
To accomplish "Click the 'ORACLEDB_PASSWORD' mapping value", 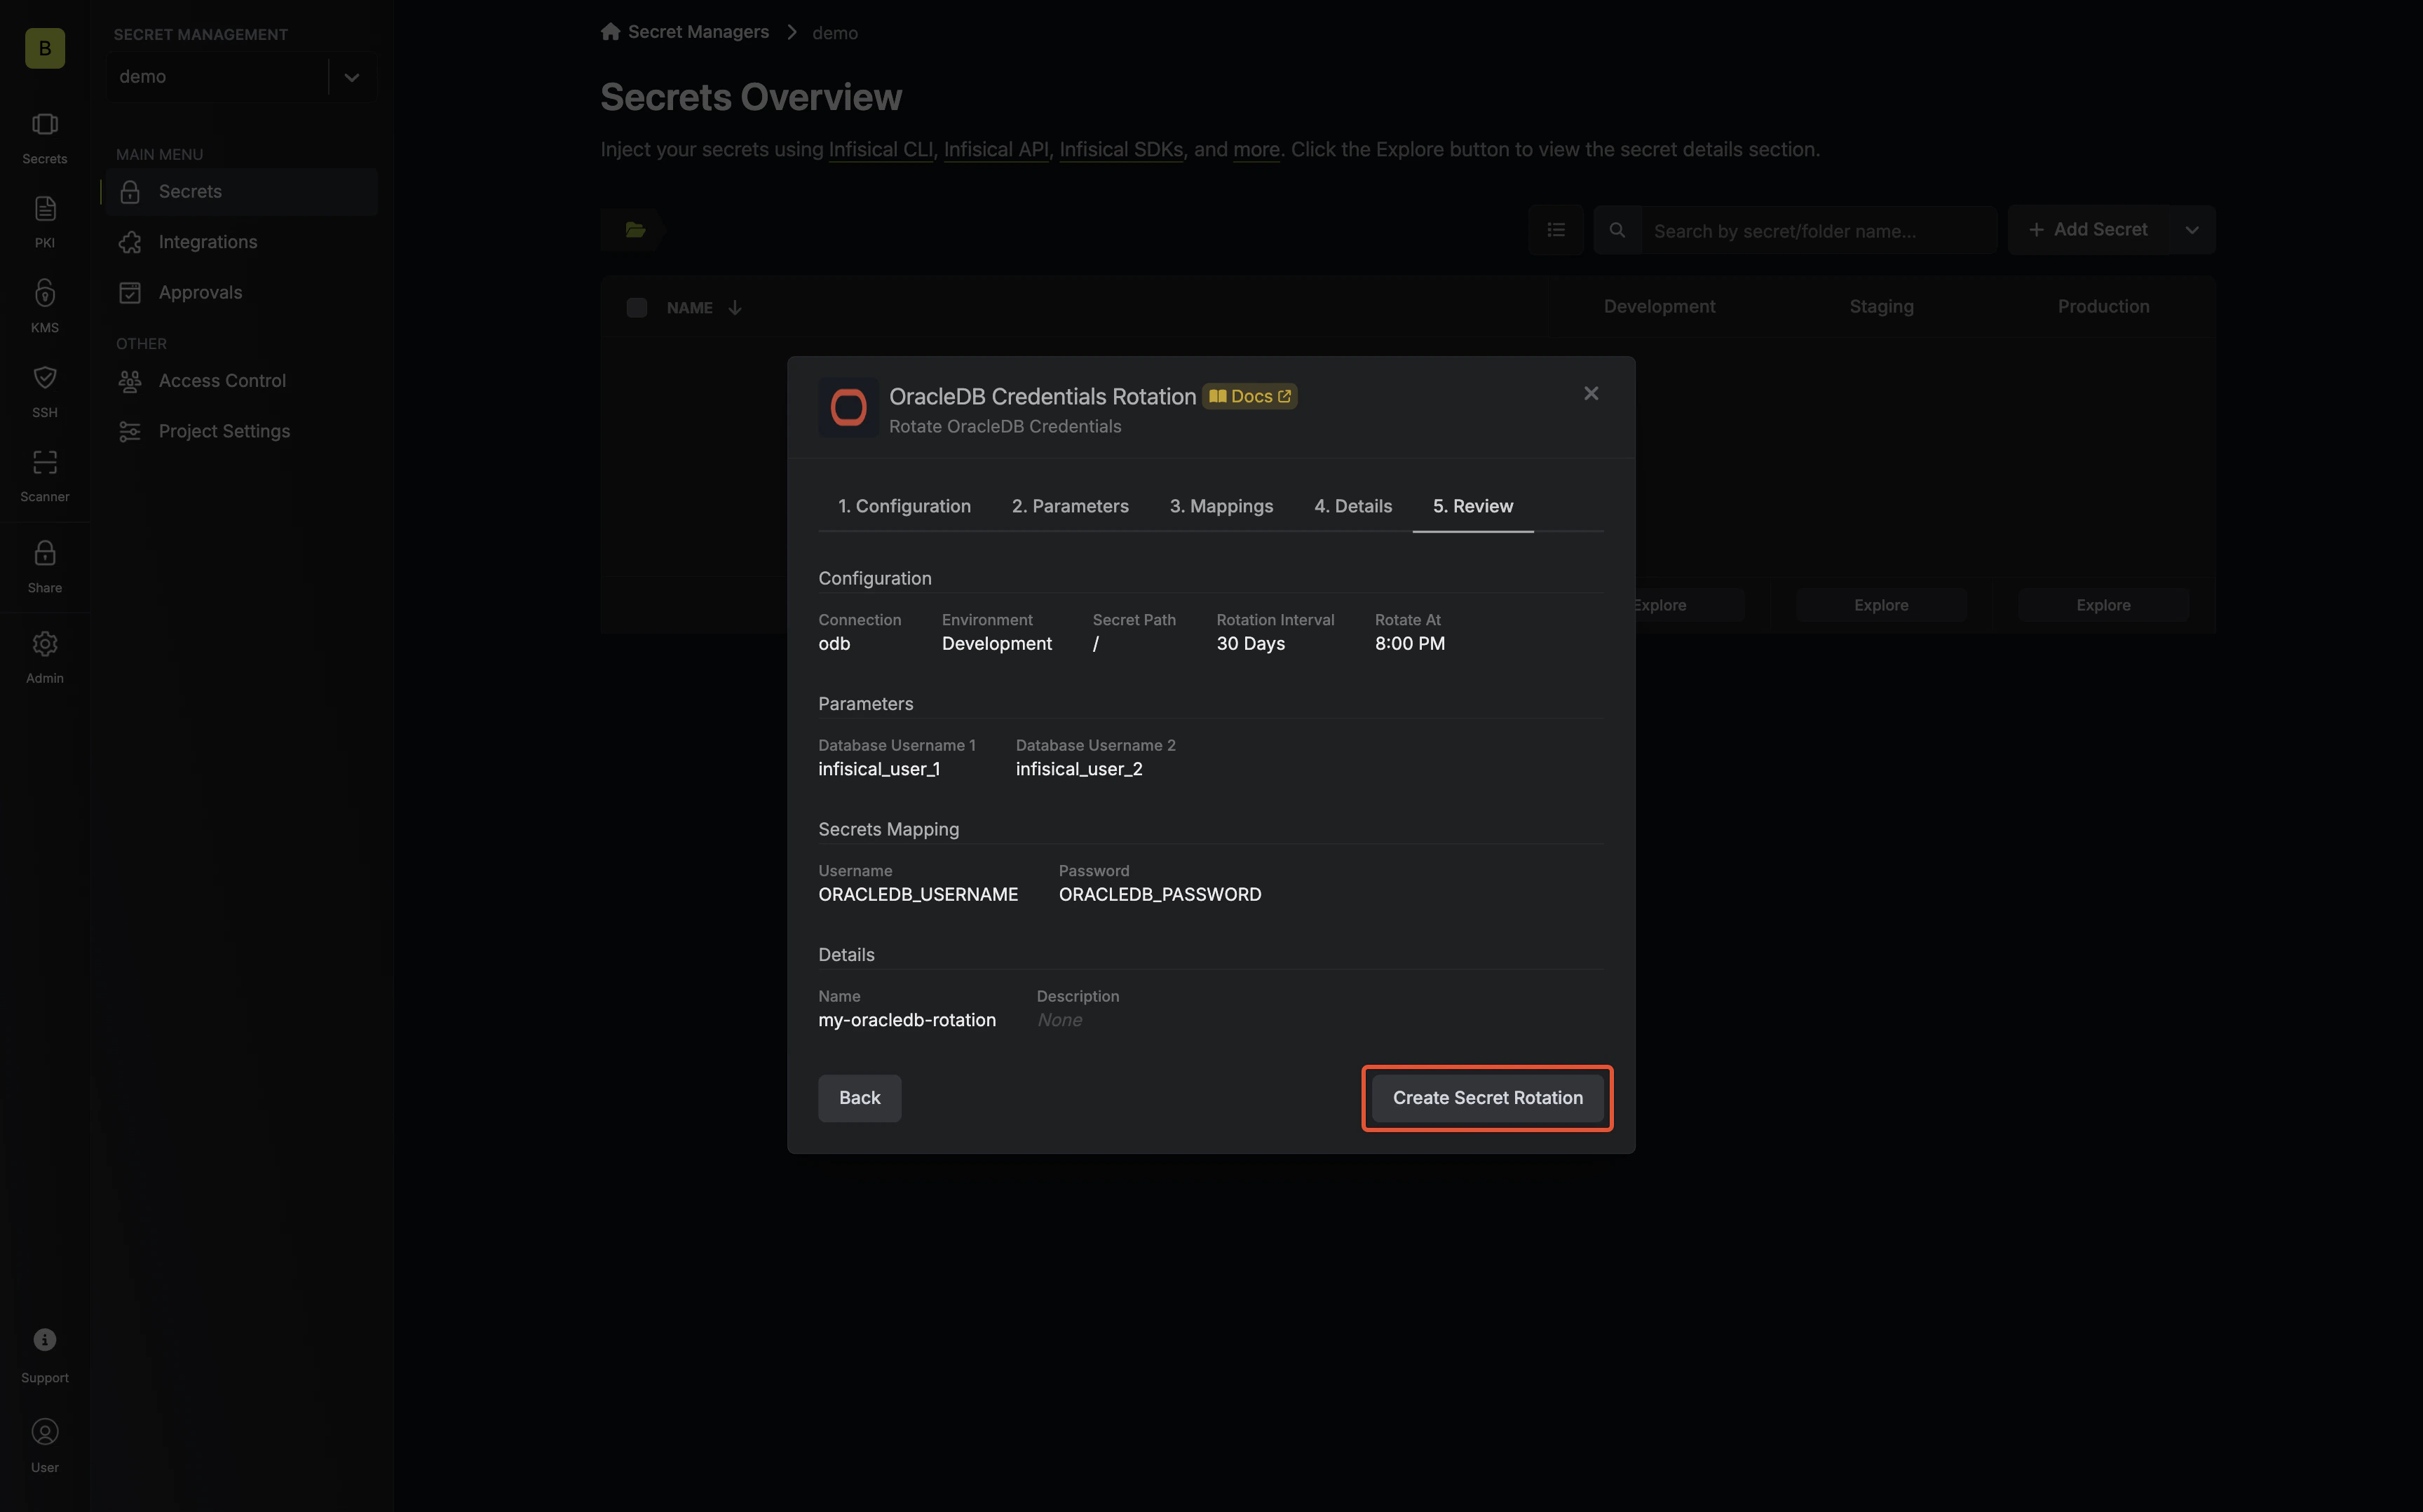I will tap(1160, 895).
